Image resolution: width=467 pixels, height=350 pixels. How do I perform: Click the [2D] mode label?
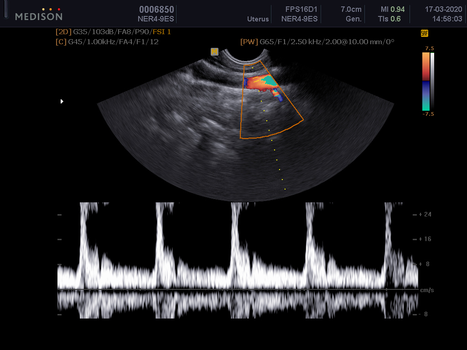[63, 32]
